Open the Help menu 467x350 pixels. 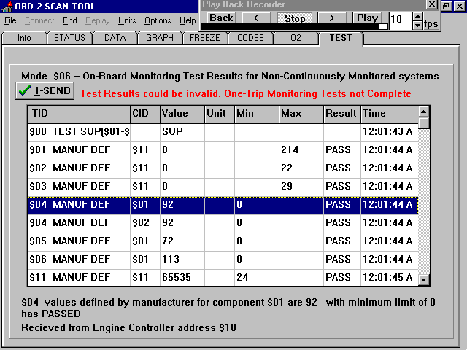tap(188, 20)
